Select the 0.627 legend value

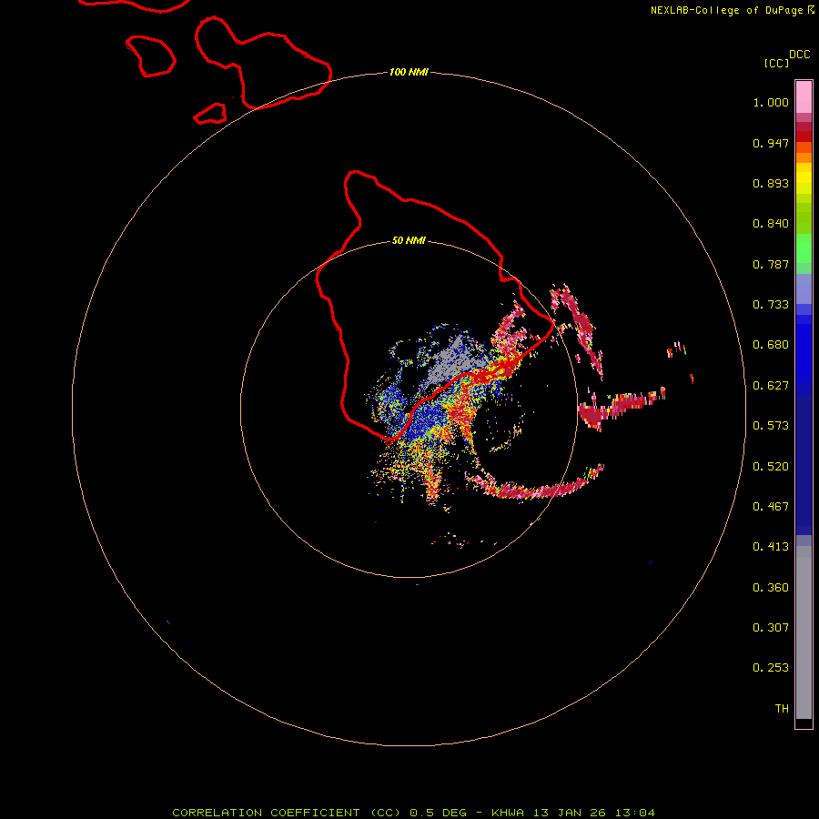tap(771, 386)
